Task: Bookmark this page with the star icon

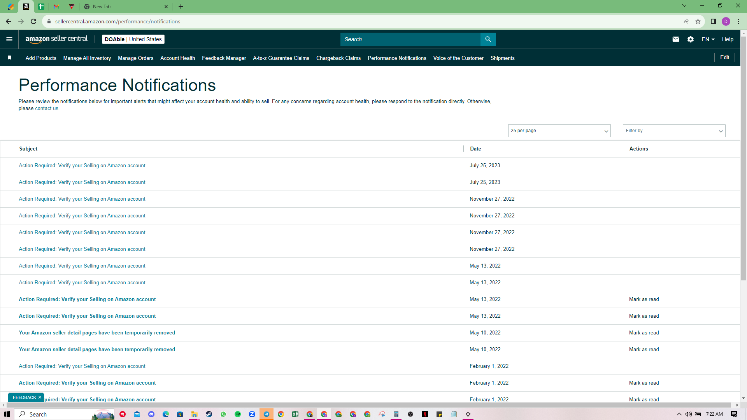Action: tap(698, 21)
